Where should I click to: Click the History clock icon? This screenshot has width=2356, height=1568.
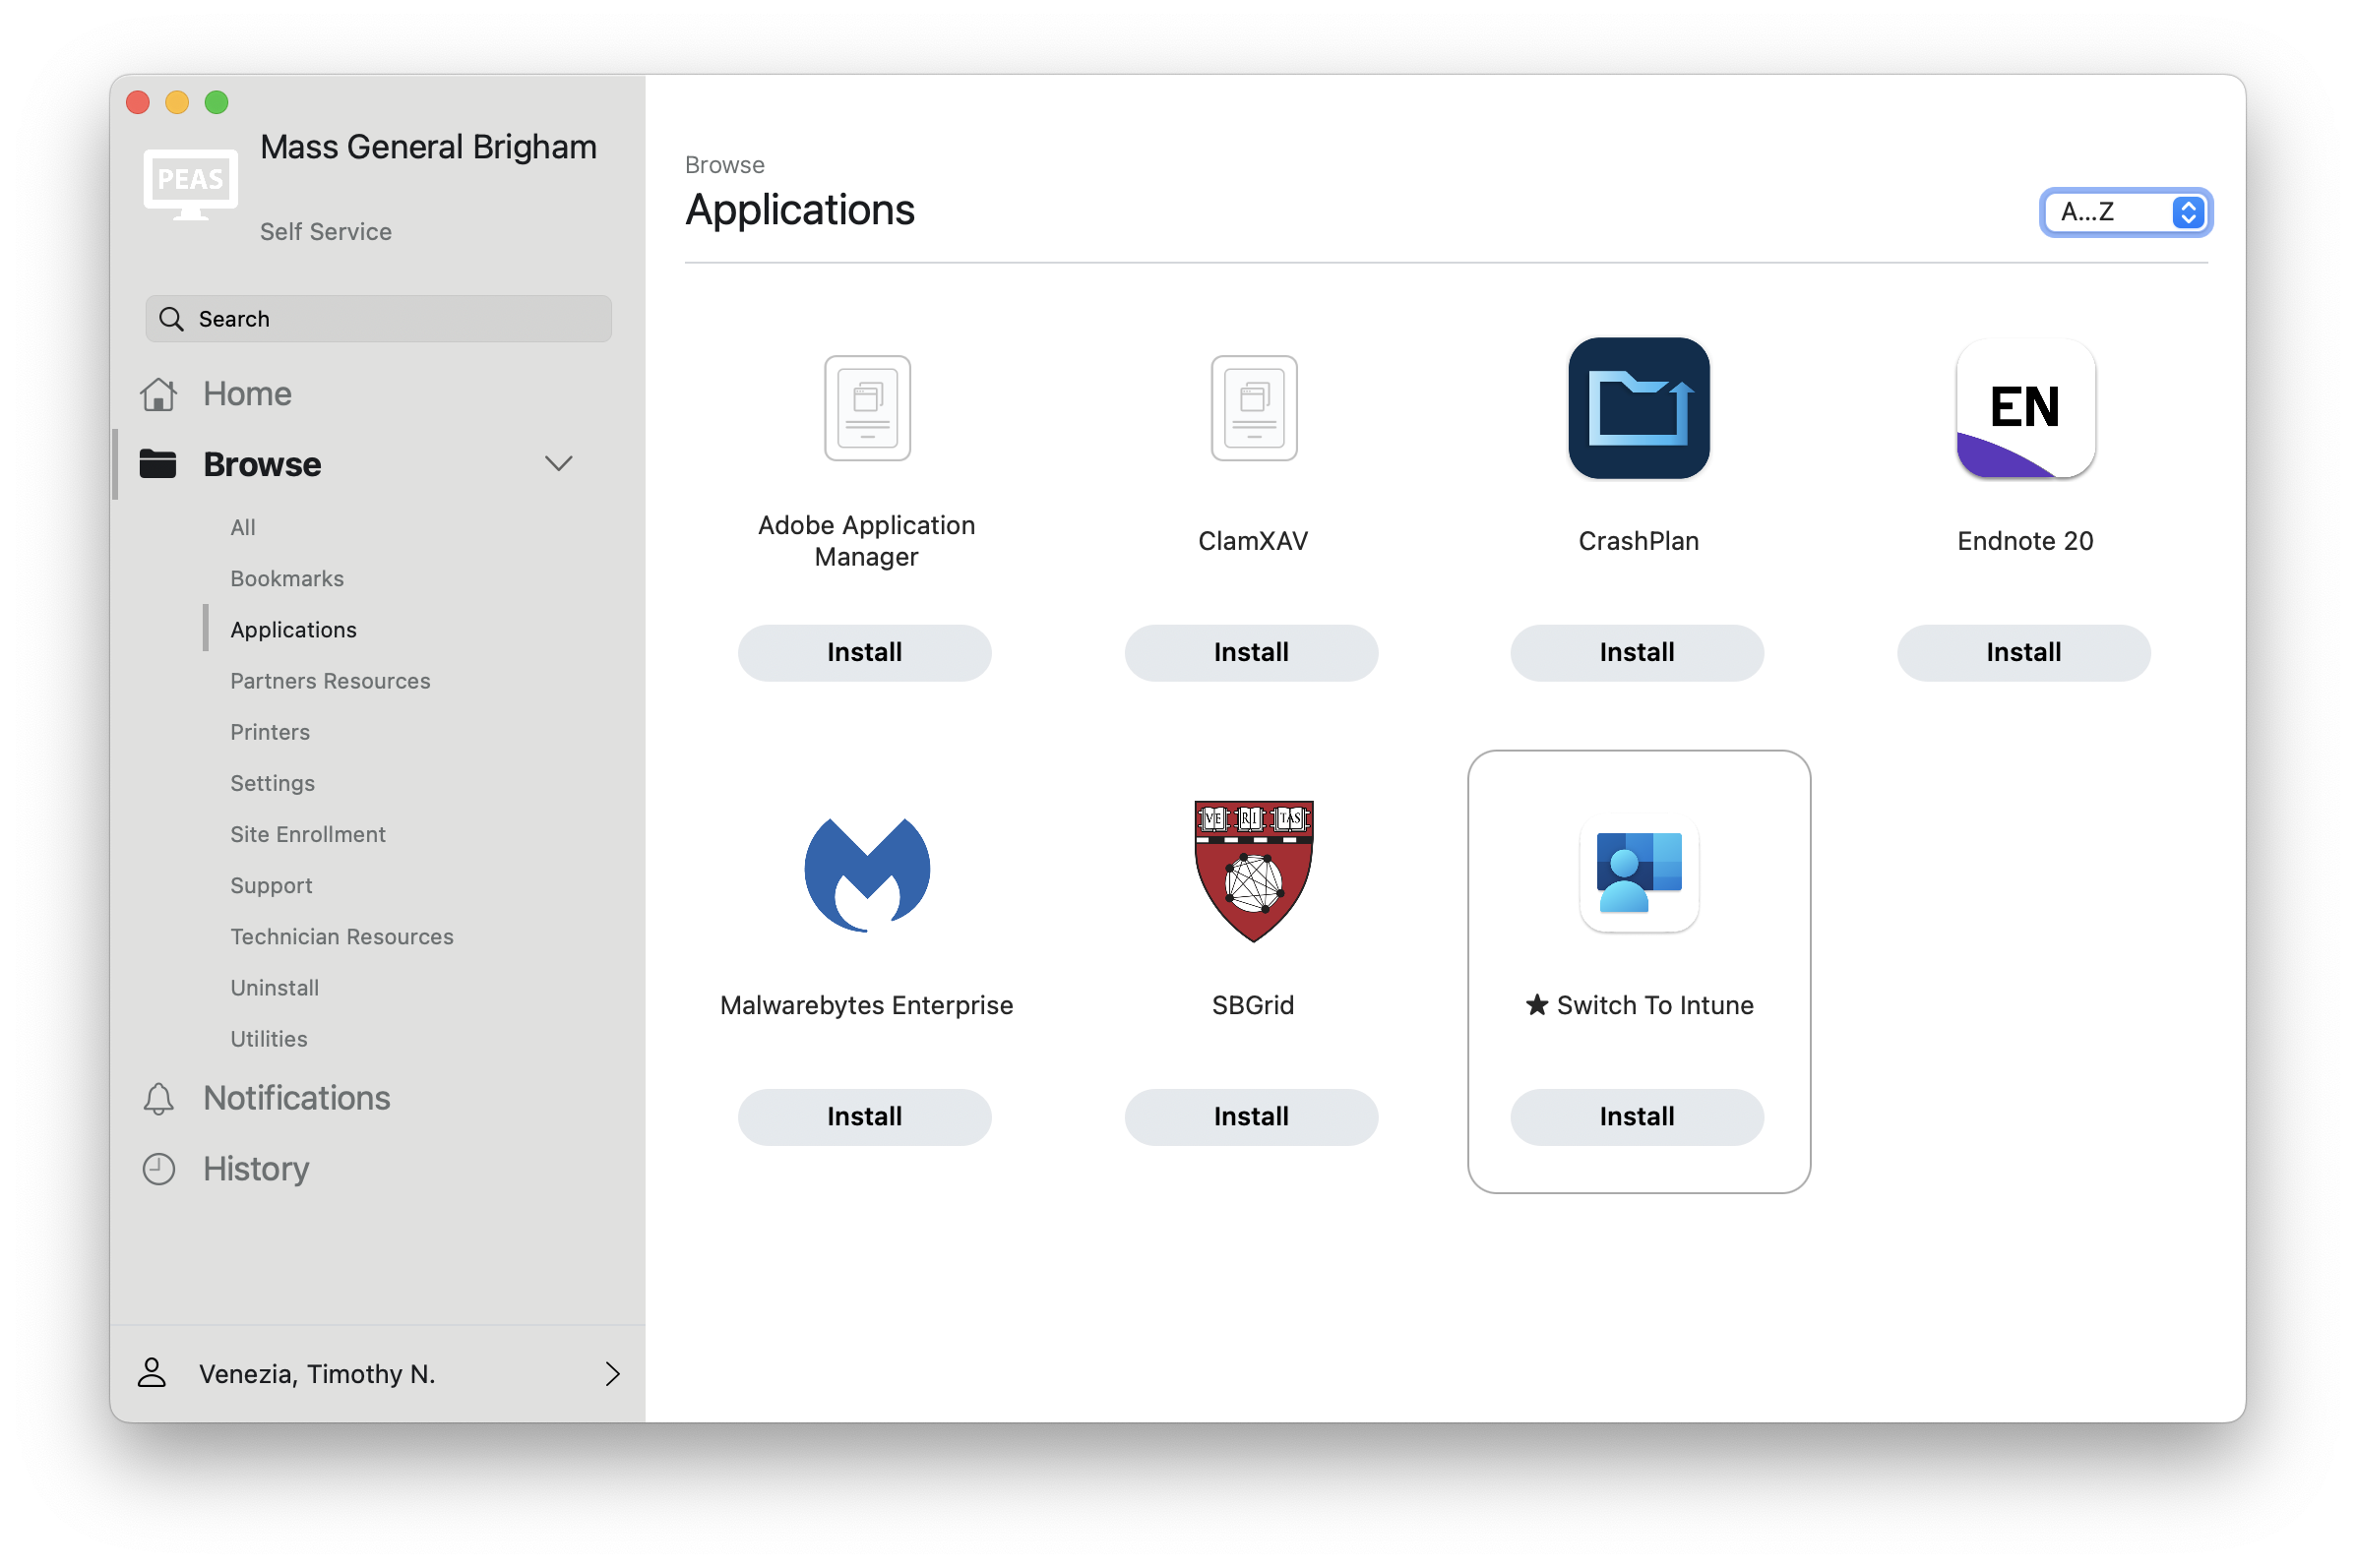click(x=158, y=1168)
